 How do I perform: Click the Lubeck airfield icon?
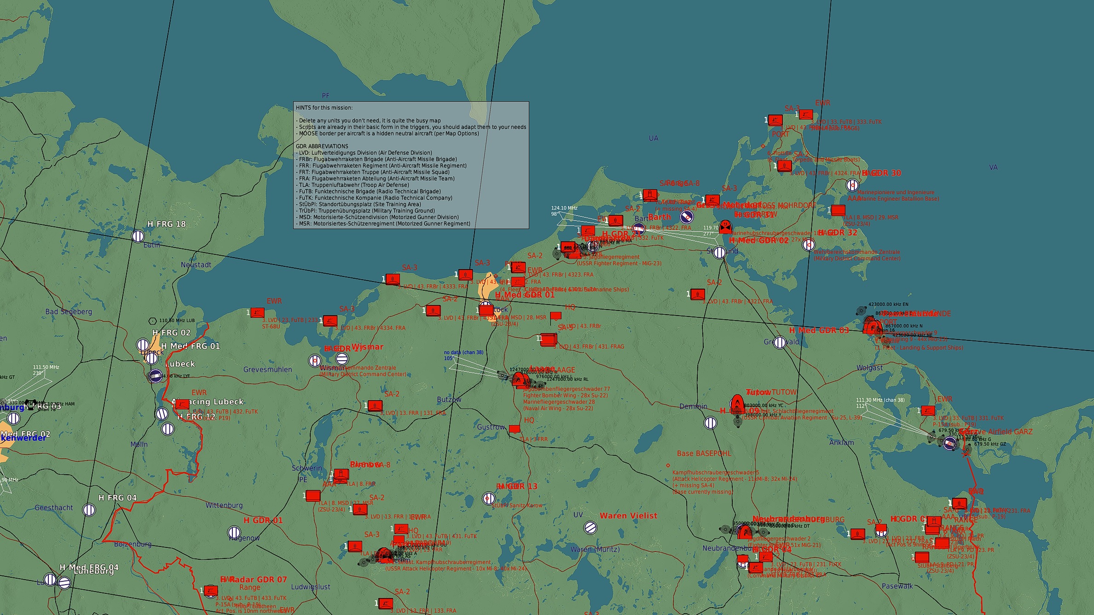[156, 376]
